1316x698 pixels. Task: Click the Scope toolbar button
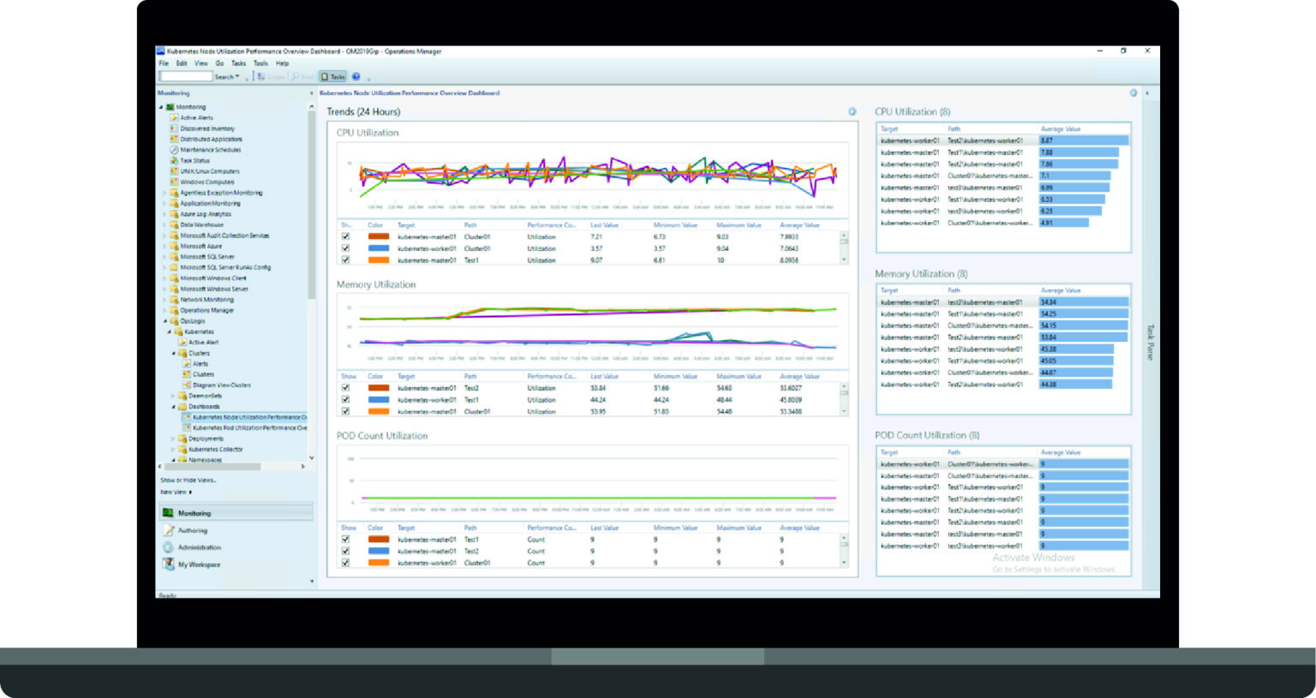(271, 76)
